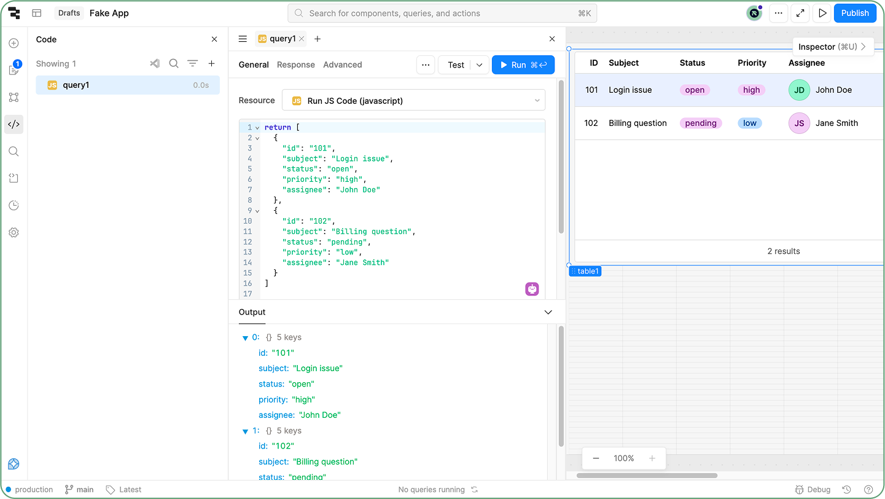Click the code editor vertical scrollbar

coord(561,157)
